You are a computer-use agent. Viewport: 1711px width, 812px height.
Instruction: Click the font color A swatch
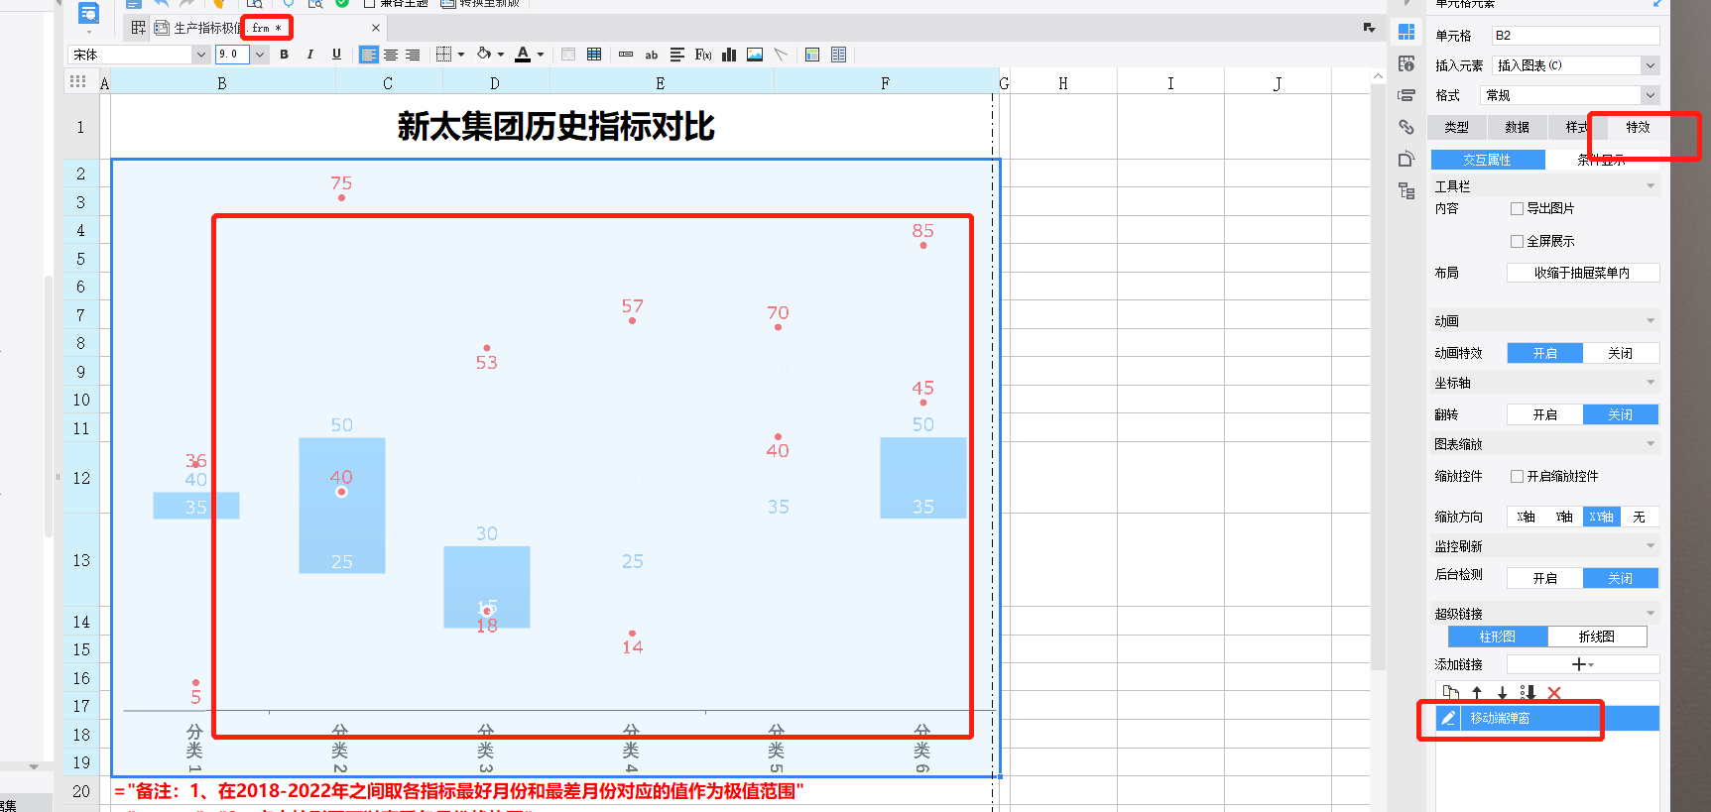click(523, 55)
